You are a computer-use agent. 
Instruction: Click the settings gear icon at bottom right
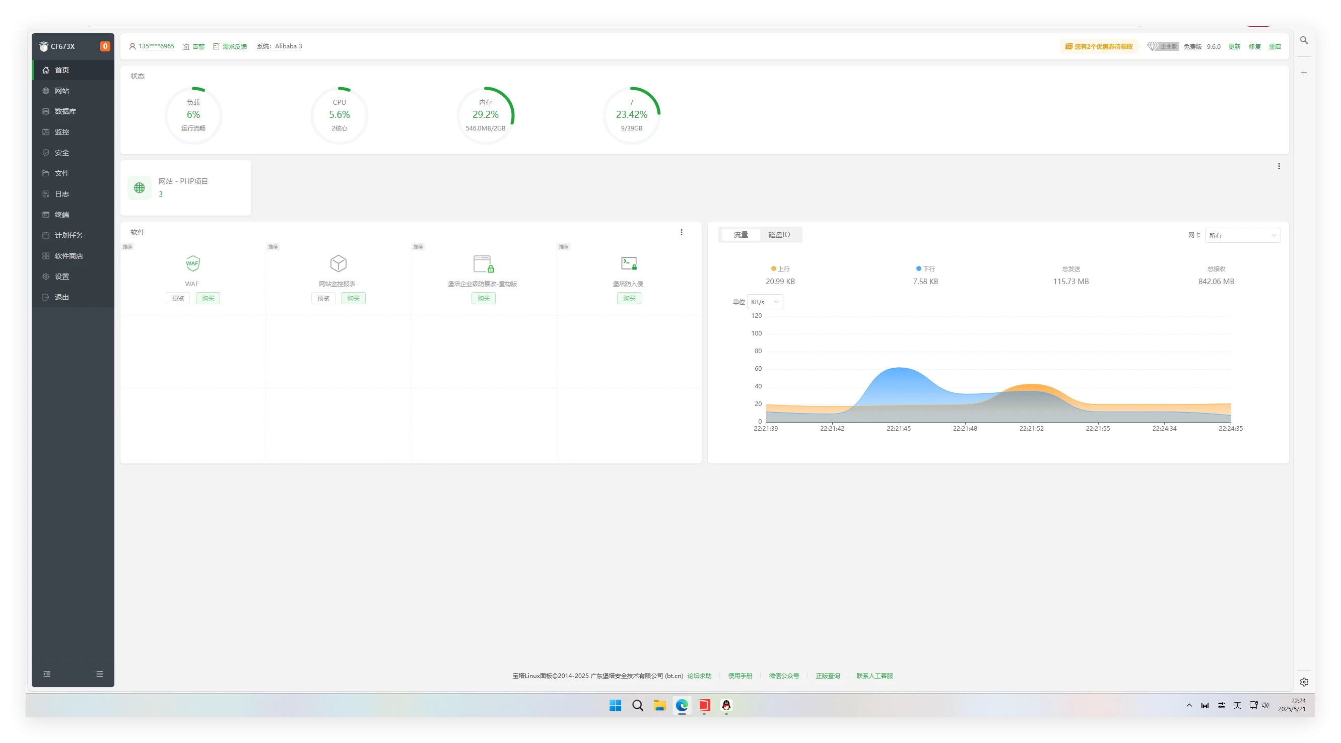1304,682
